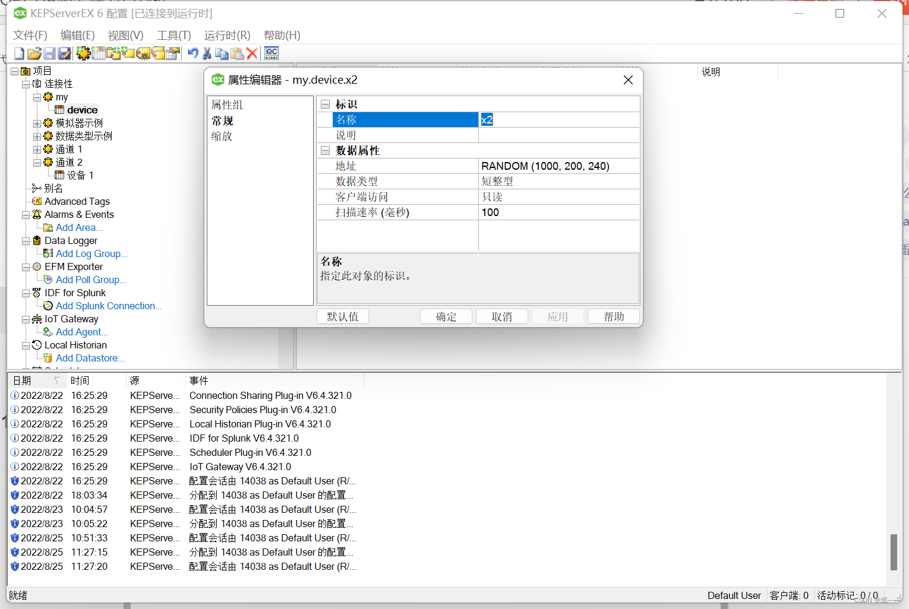The height and width of the screenshot is (609, 909).
Task: Click the Alarms & Events bell icon
Action: (37, 214)
